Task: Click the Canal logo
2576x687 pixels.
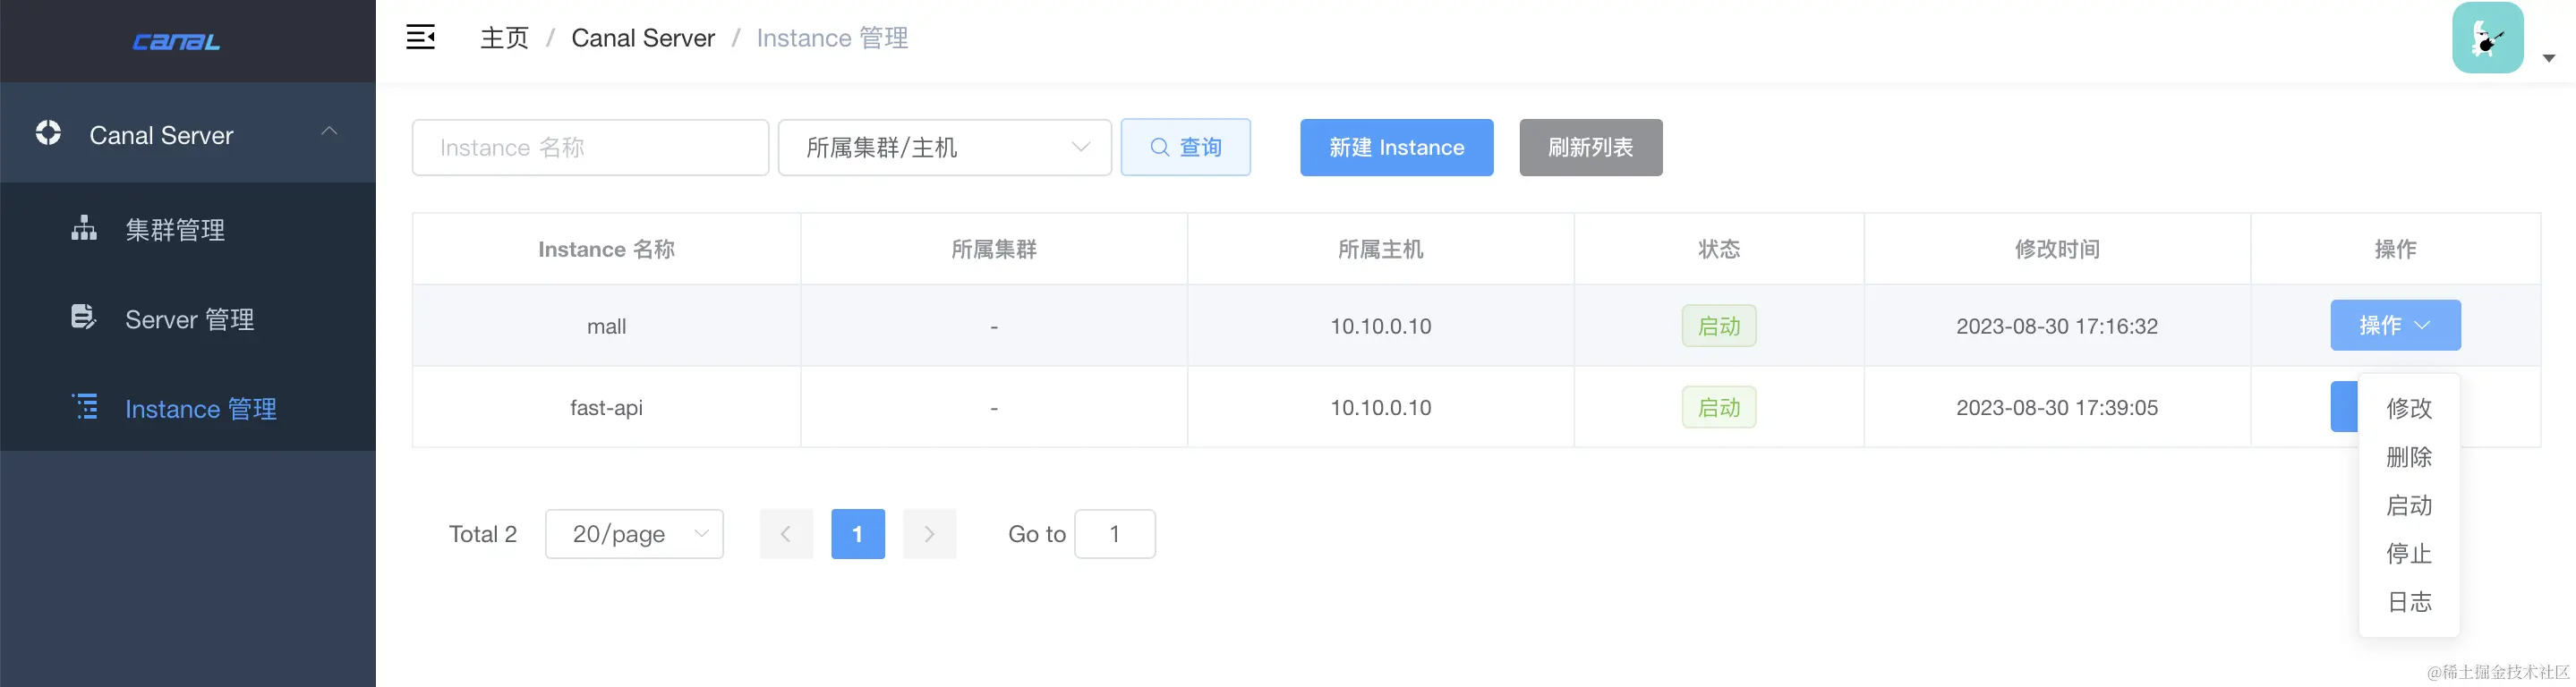Action: click(176, 41)
